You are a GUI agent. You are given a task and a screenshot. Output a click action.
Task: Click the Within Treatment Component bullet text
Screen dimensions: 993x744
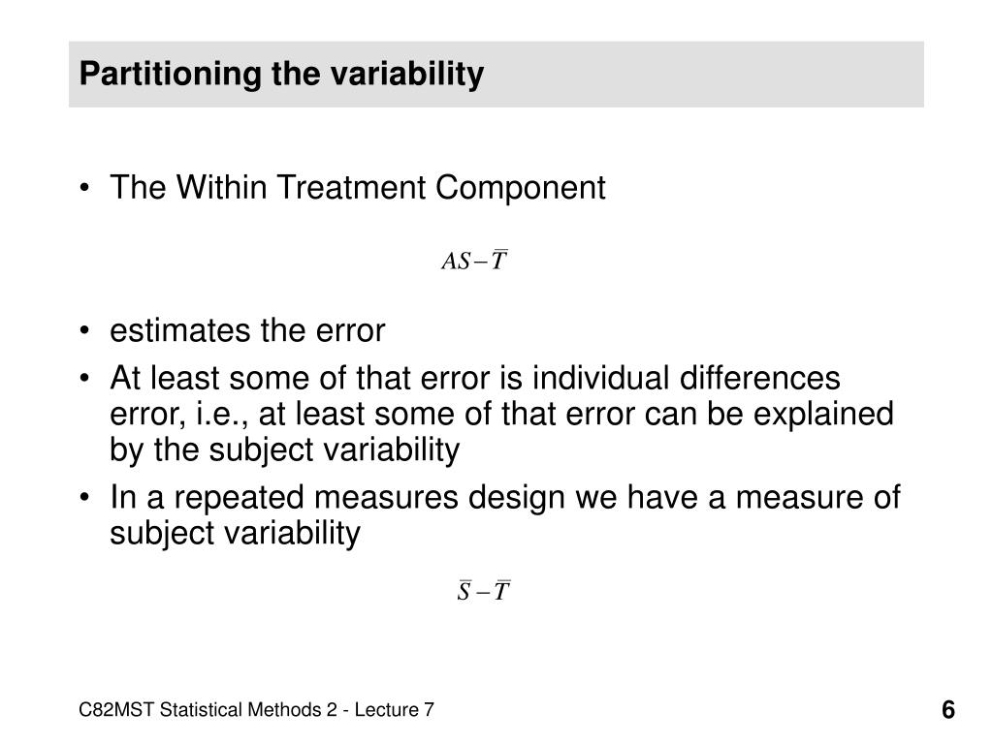click(x=358, y=187)
